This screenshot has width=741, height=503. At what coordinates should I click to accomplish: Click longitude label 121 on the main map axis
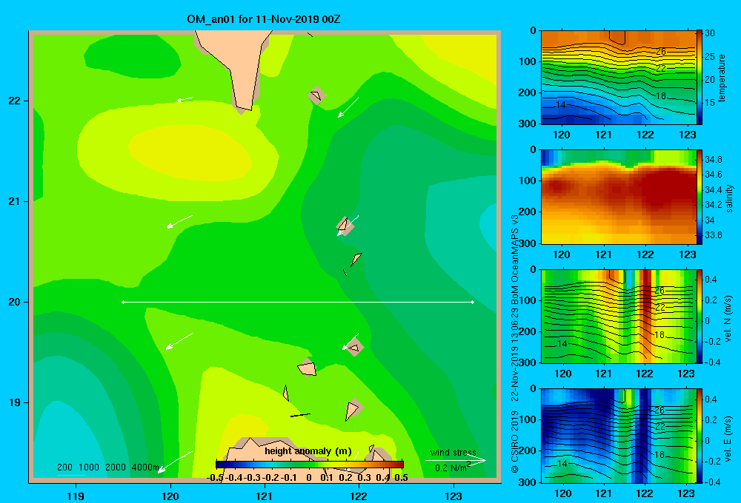265,496
